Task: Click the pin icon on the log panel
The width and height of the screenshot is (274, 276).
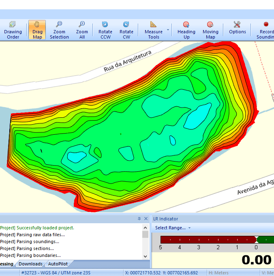Action: click(139, 219)
